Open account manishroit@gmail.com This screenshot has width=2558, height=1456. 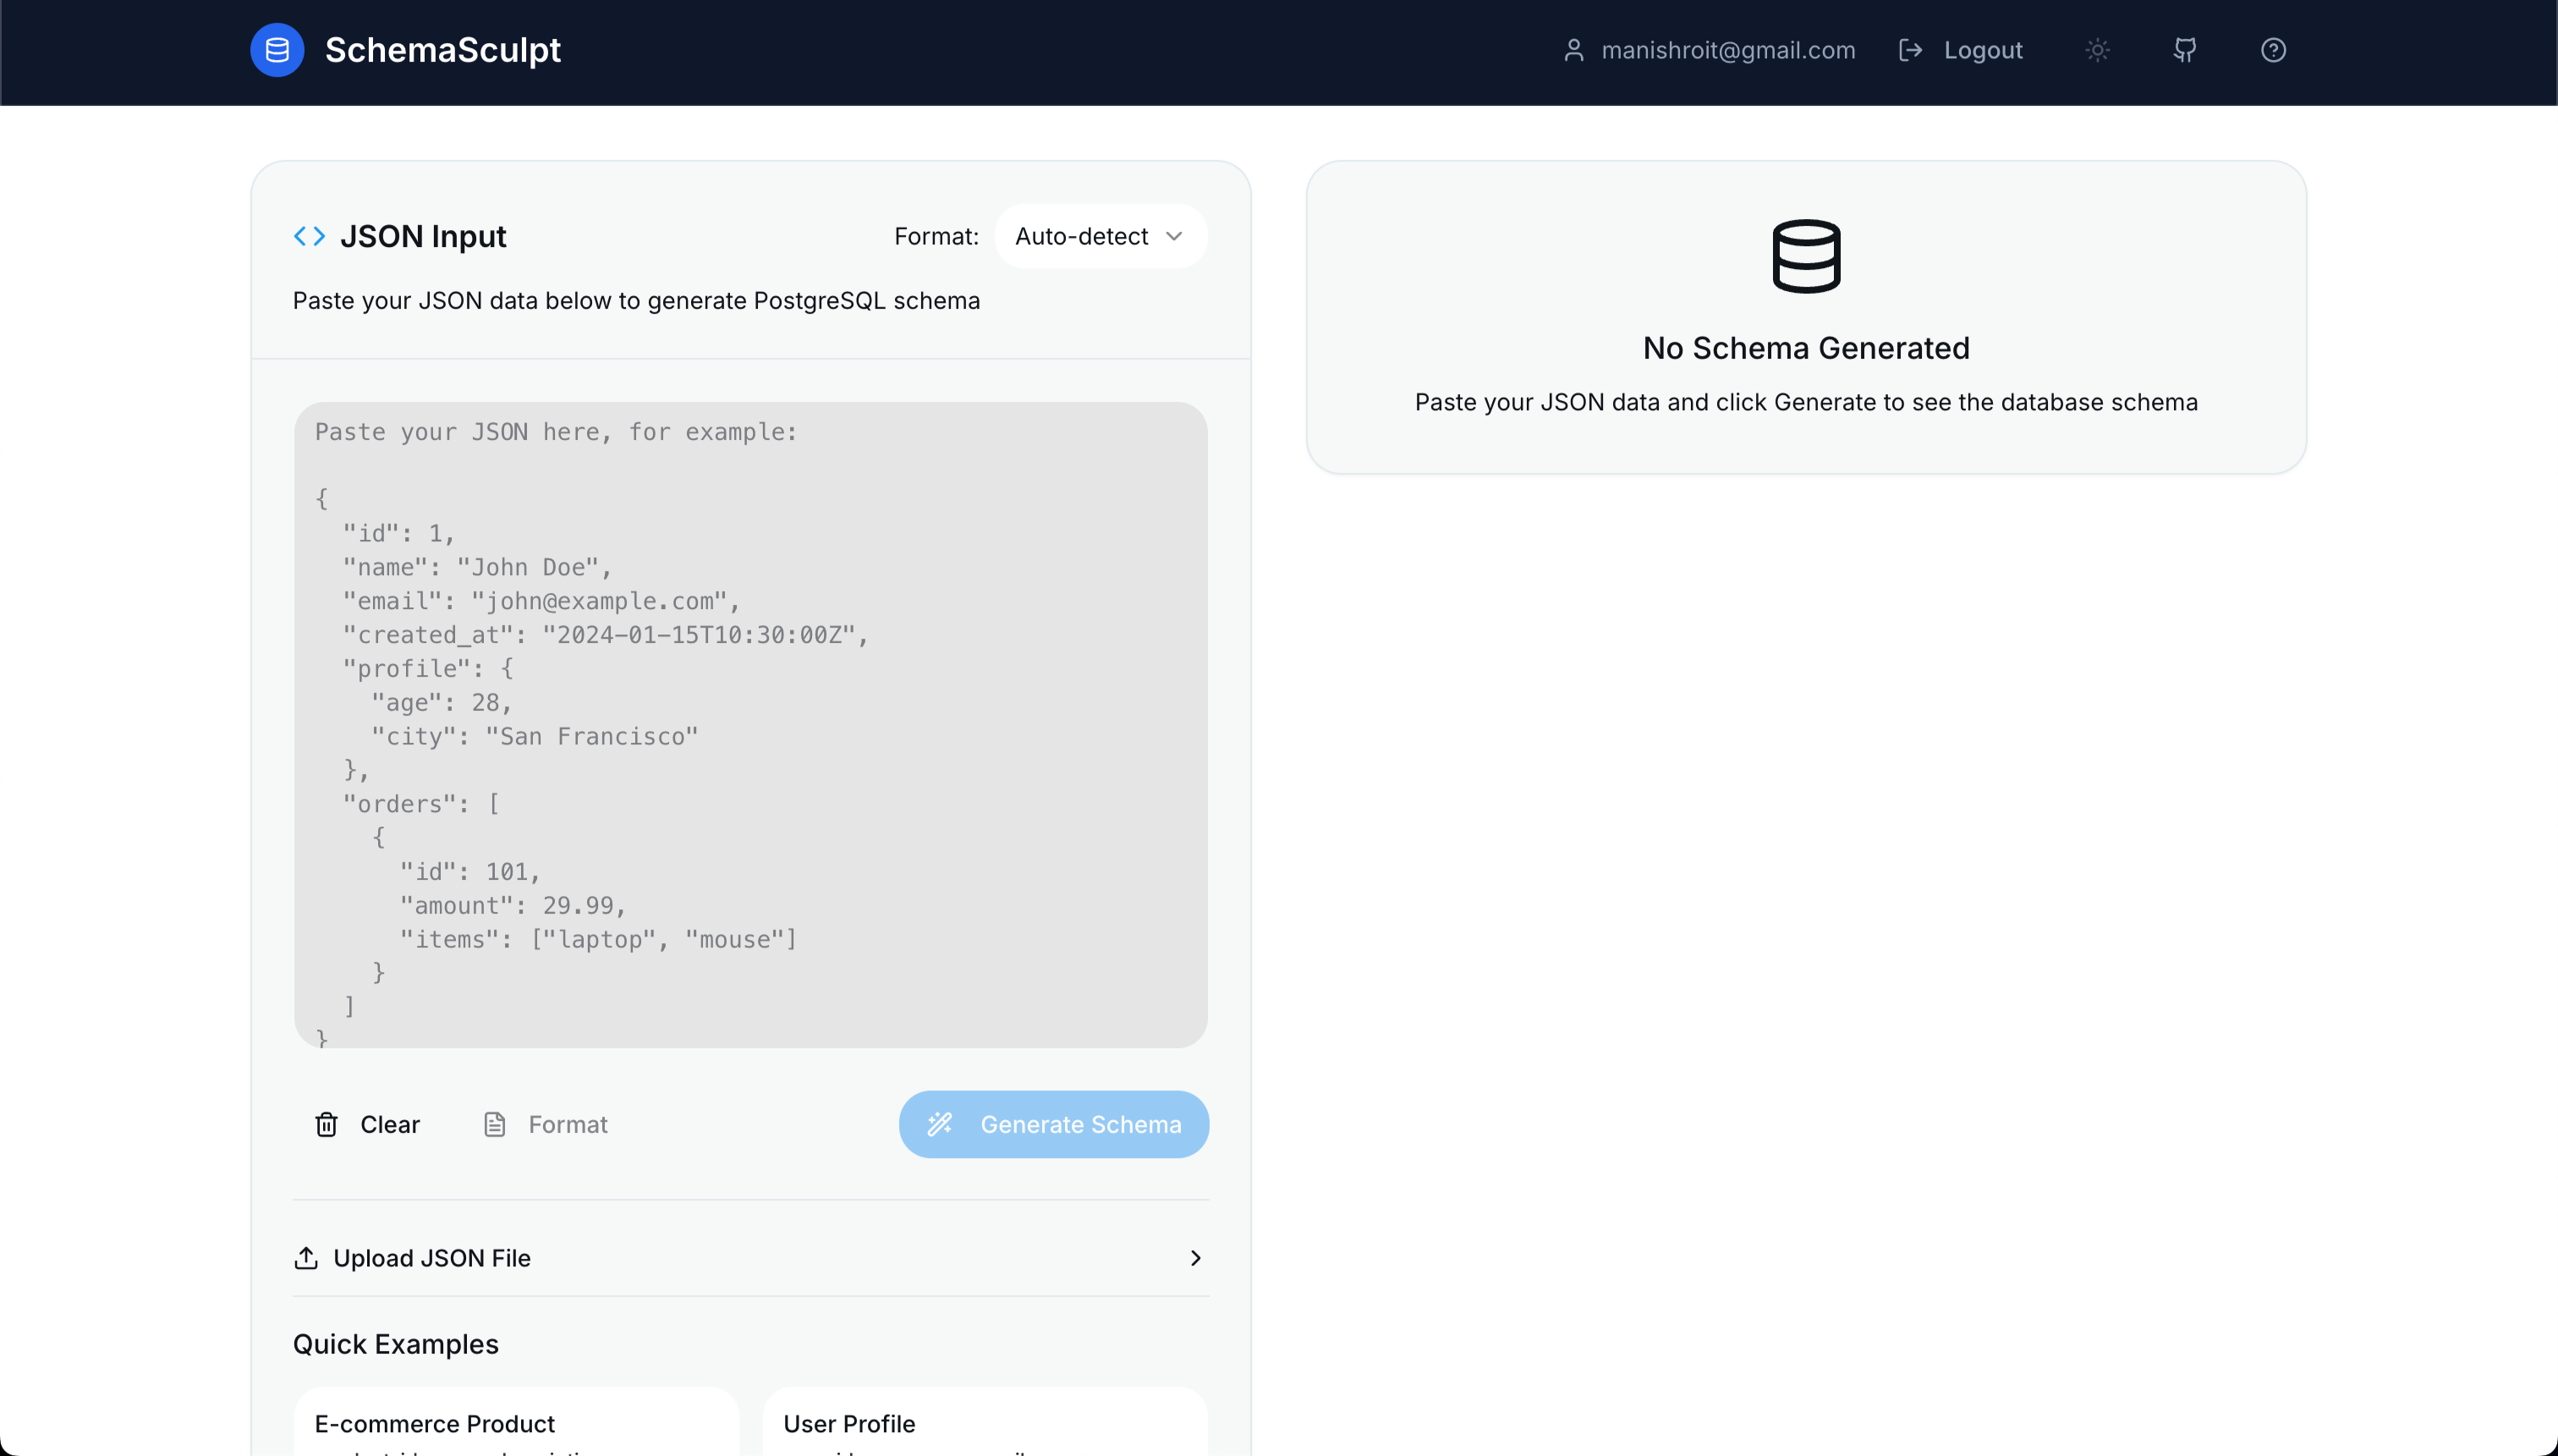[1727, 50]
